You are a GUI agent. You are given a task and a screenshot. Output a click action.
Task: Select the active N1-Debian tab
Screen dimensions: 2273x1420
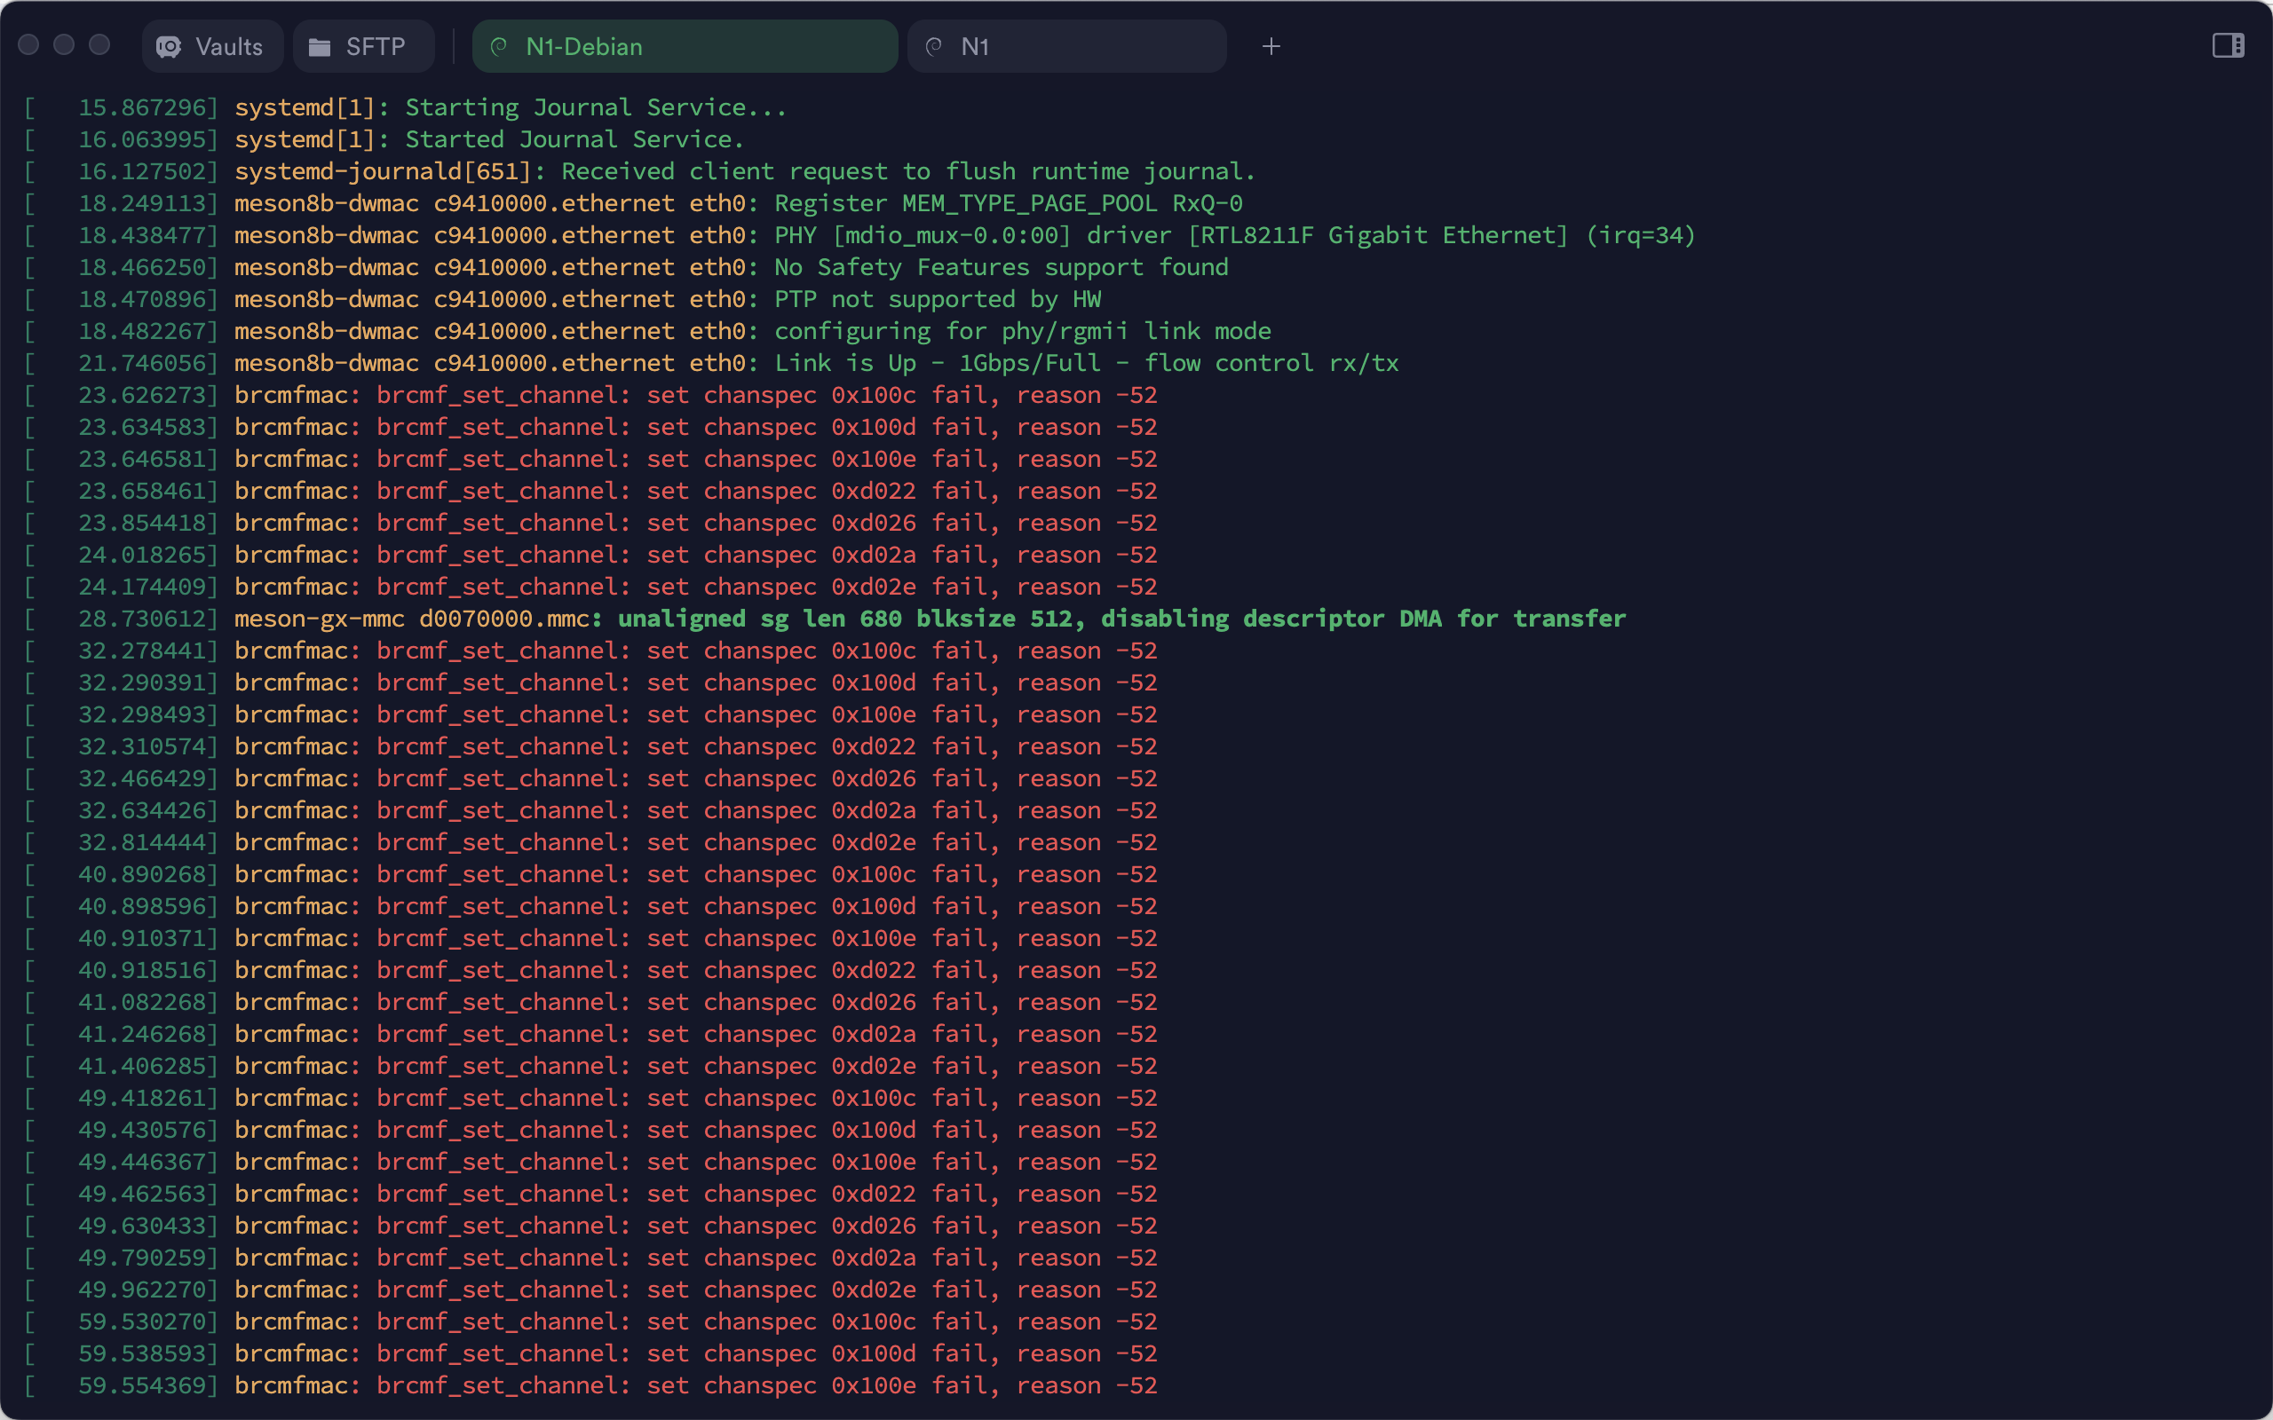pyautogui.click(x=685, y=46)
